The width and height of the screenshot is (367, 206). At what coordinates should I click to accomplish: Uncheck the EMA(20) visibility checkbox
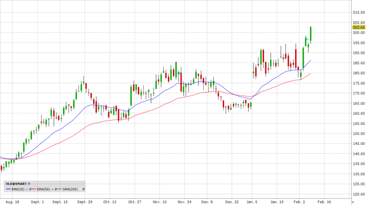coord(27,189)
